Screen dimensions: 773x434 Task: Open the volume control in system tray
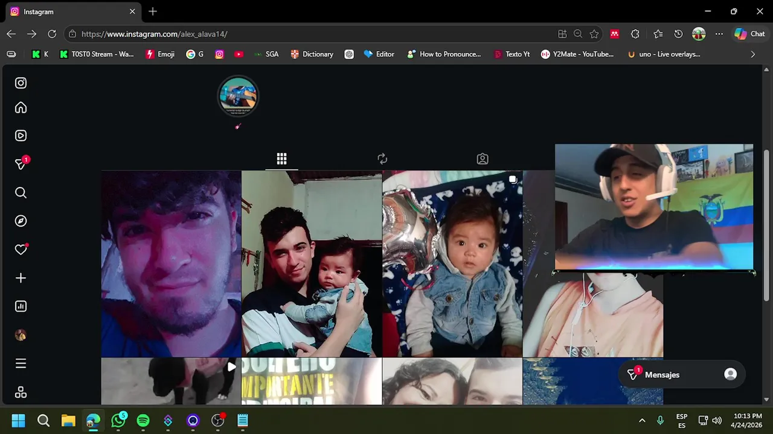pyautogui.click(x=717, y=420)
